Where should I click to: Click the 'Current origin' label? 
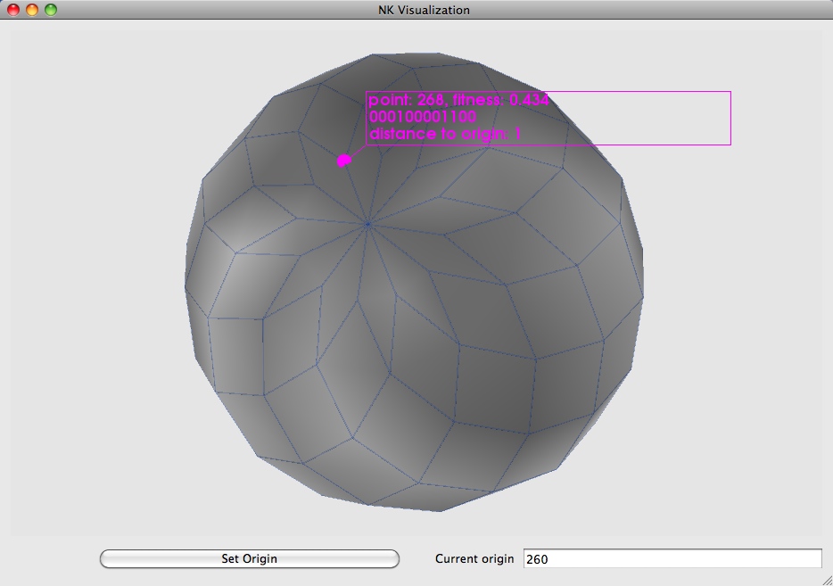pos(474,558)
